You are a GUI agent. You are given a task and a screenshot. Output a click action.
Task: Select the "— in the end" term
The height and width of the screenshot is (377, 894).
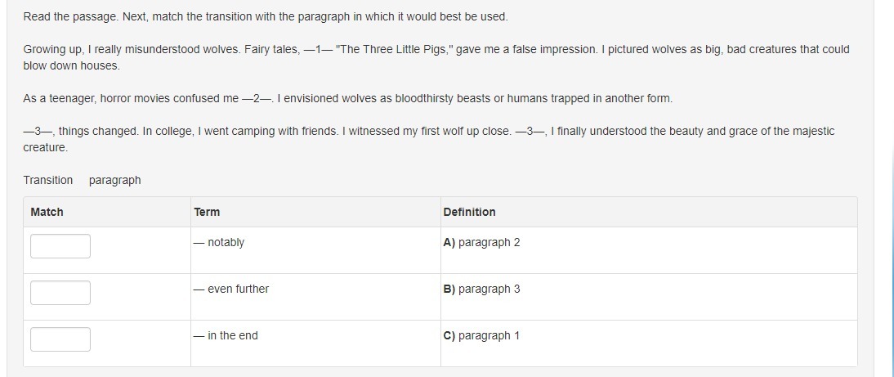(x=226, y=335)
